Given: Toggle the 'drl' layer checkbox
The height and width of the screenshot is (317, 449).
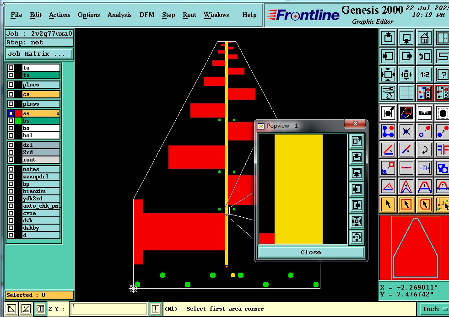Looking at the screenshot, I should (11, 145).
